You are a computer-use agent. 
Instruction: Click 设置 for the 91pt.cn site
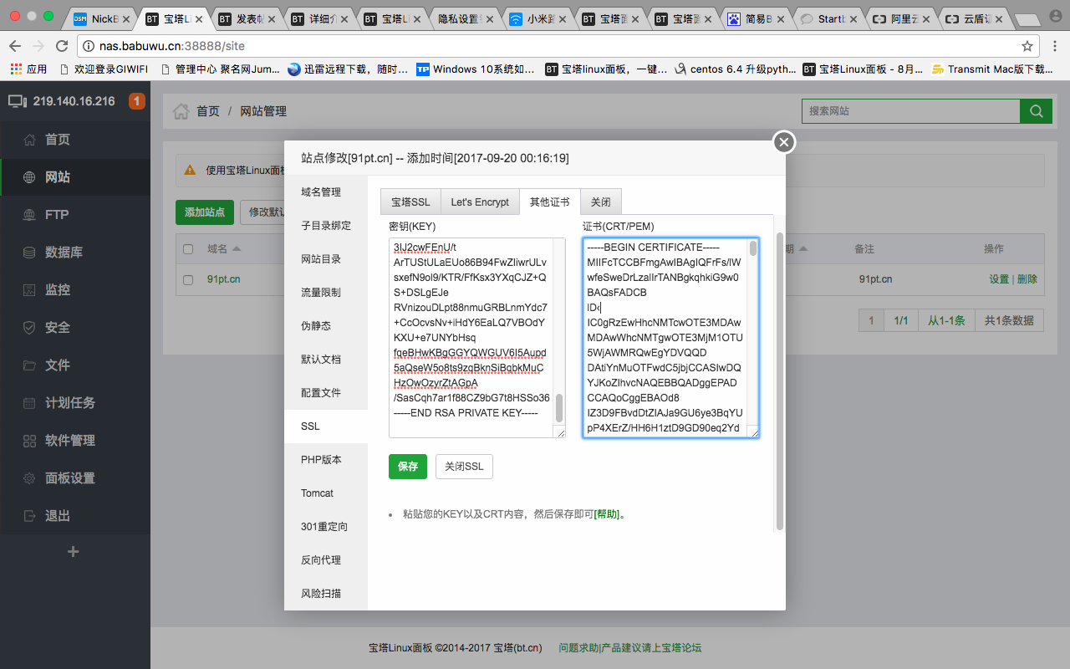click(999, 279)
